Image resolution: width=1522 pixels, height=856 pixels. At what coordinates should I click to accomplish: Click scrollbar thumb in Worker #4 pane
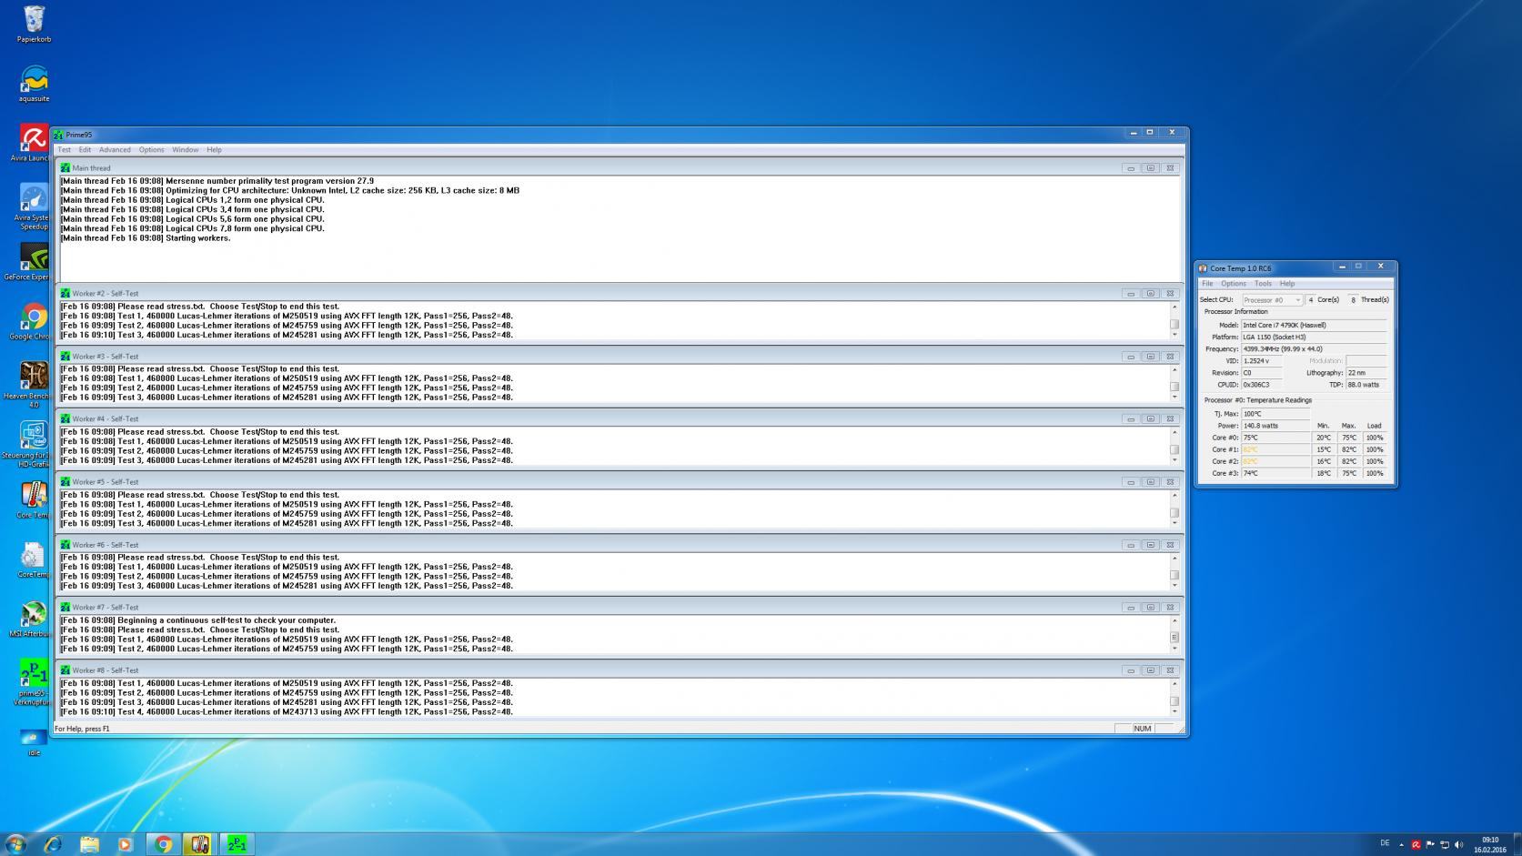coord(1174,449)
